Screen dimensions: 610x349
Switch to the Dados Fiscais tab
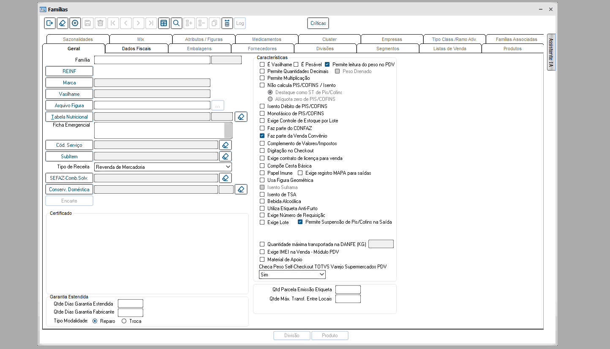click(x=136, y=49)
